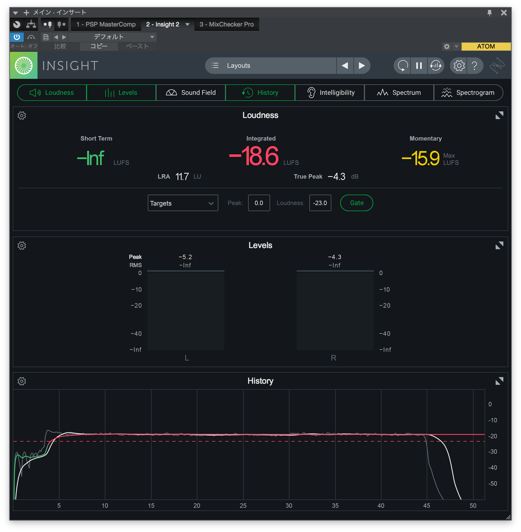Go to previous layout arrow
The height and width of the screenshot is (532, 521).
[x=345, y=66]
